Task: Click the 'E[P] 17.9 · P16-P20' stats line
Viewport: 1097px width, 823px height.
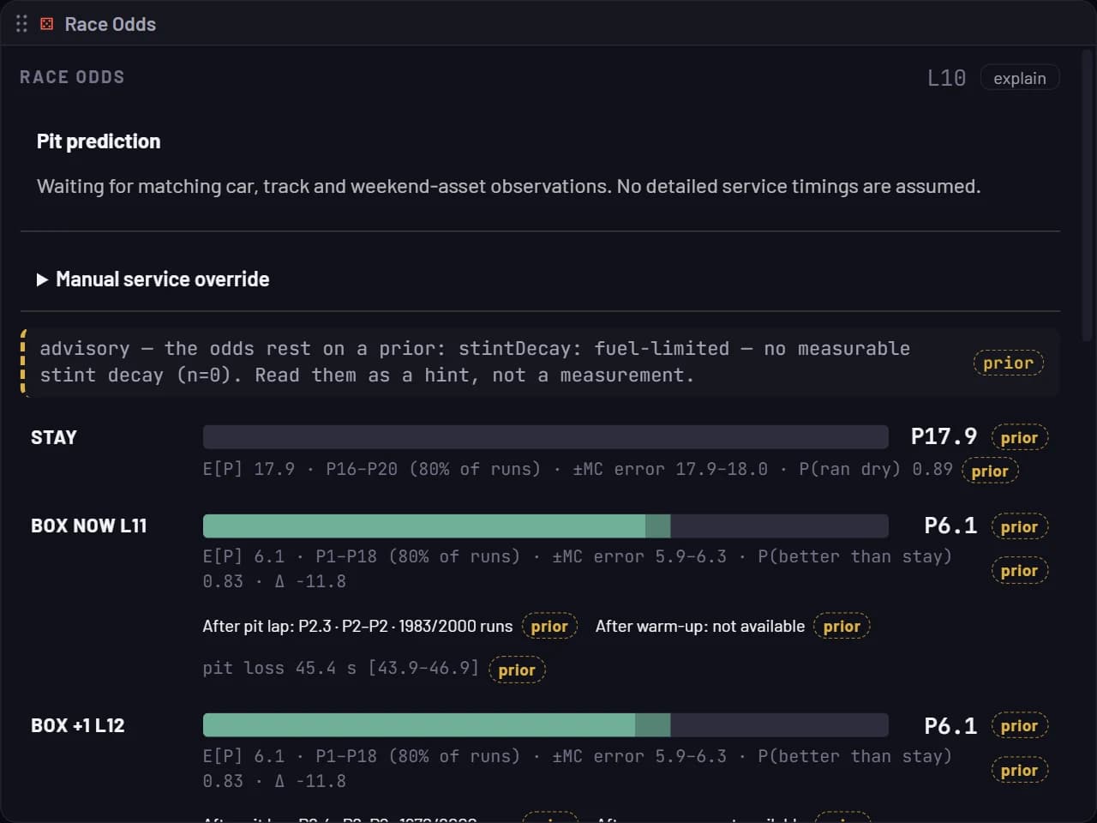Action: pos(578,469)
